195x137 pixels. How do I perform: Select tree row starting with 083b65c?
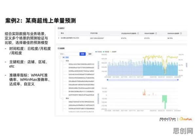click(x=81, y=88)
